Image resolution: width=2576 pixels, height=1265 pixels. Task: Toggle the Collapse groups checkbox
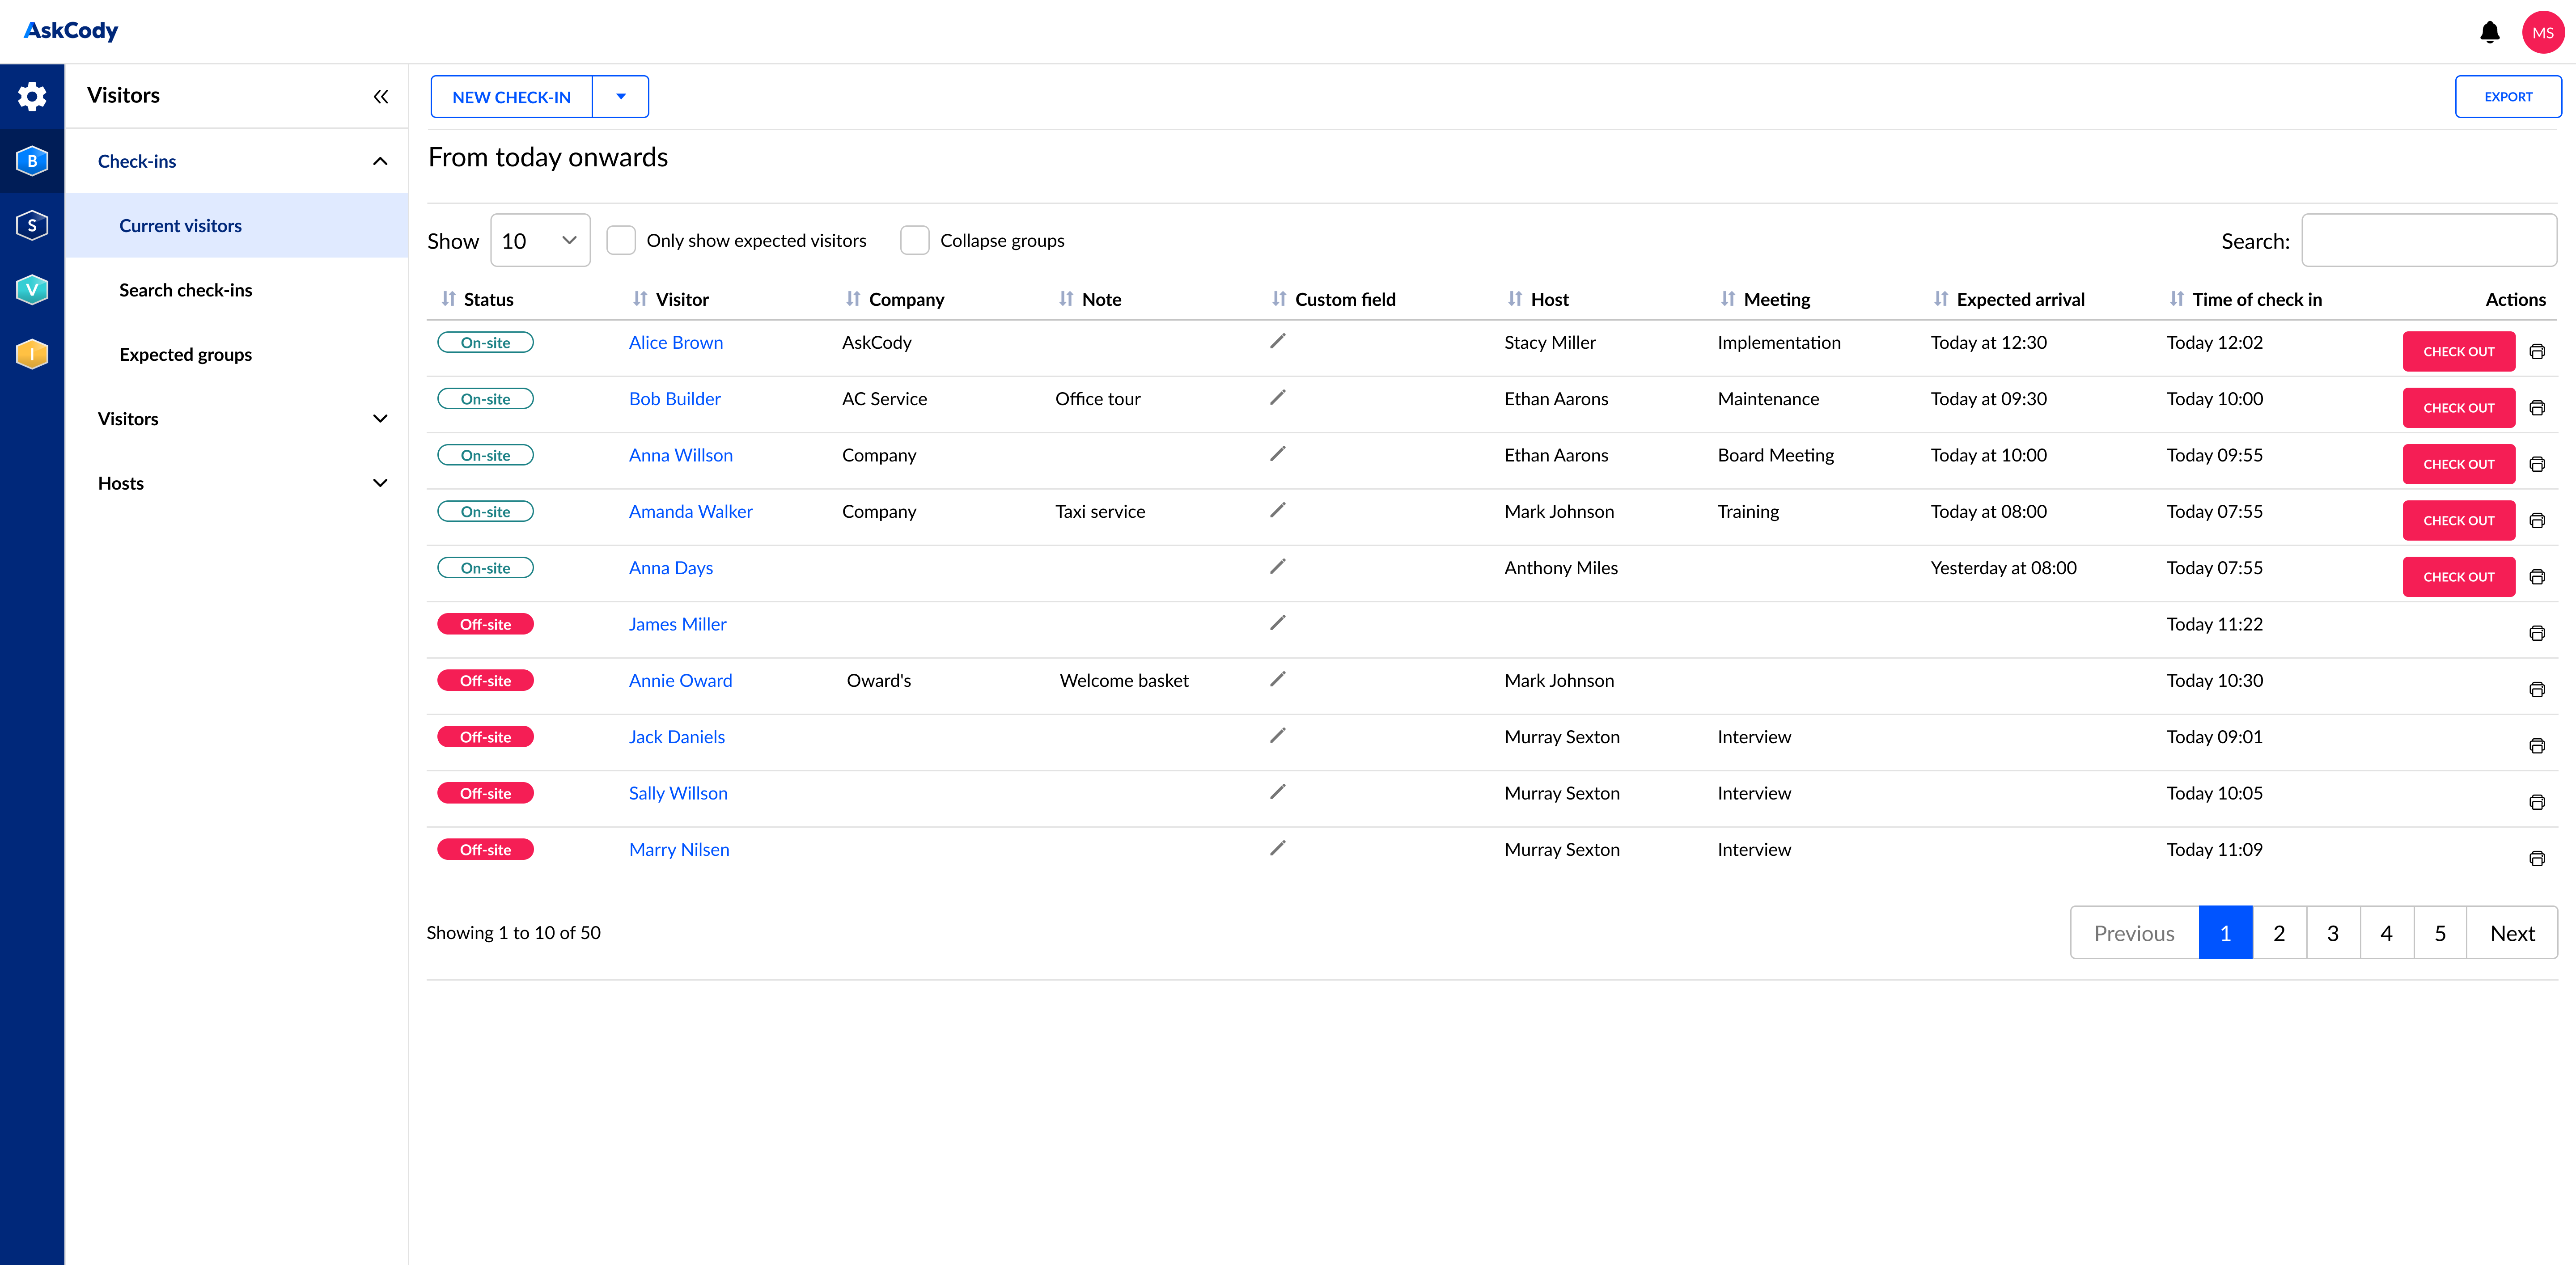point(914,241)
